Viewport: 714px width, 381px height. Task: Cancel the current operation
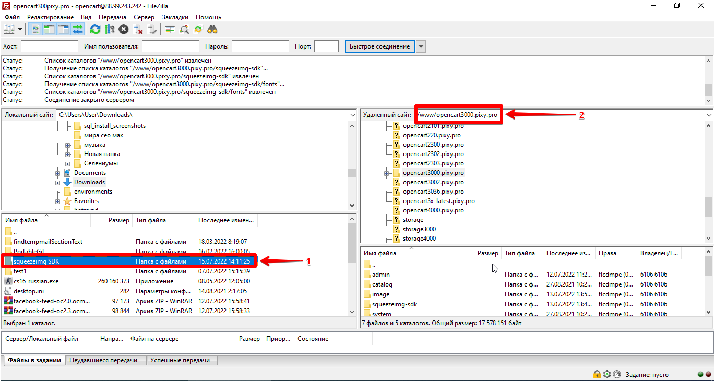(124, 29)
